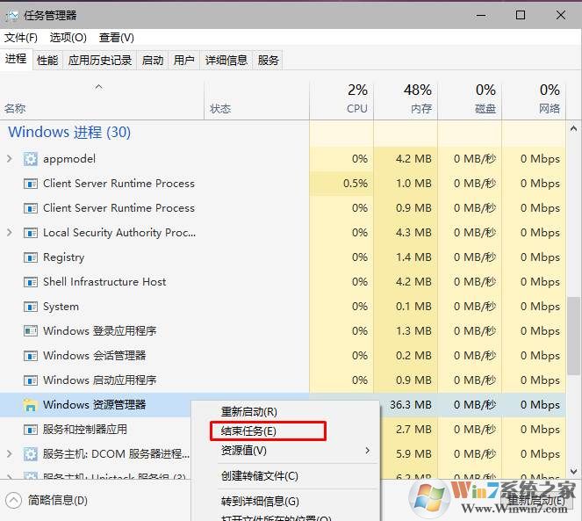
Task: Click the Local Security Authority process icon
Action: click(x=31, y=233)
